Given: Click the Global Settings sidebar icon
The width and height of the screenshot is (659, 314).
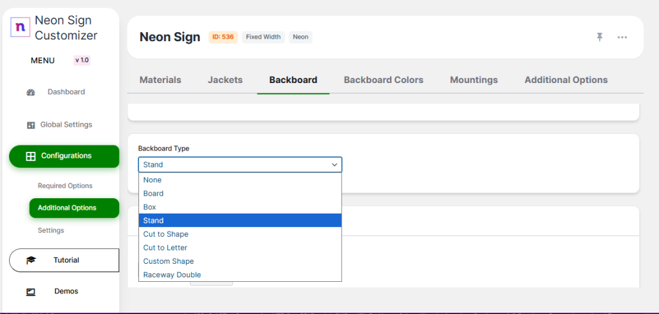Looking at the screenshot, I should pyautogui.click(x=30, y=125).
